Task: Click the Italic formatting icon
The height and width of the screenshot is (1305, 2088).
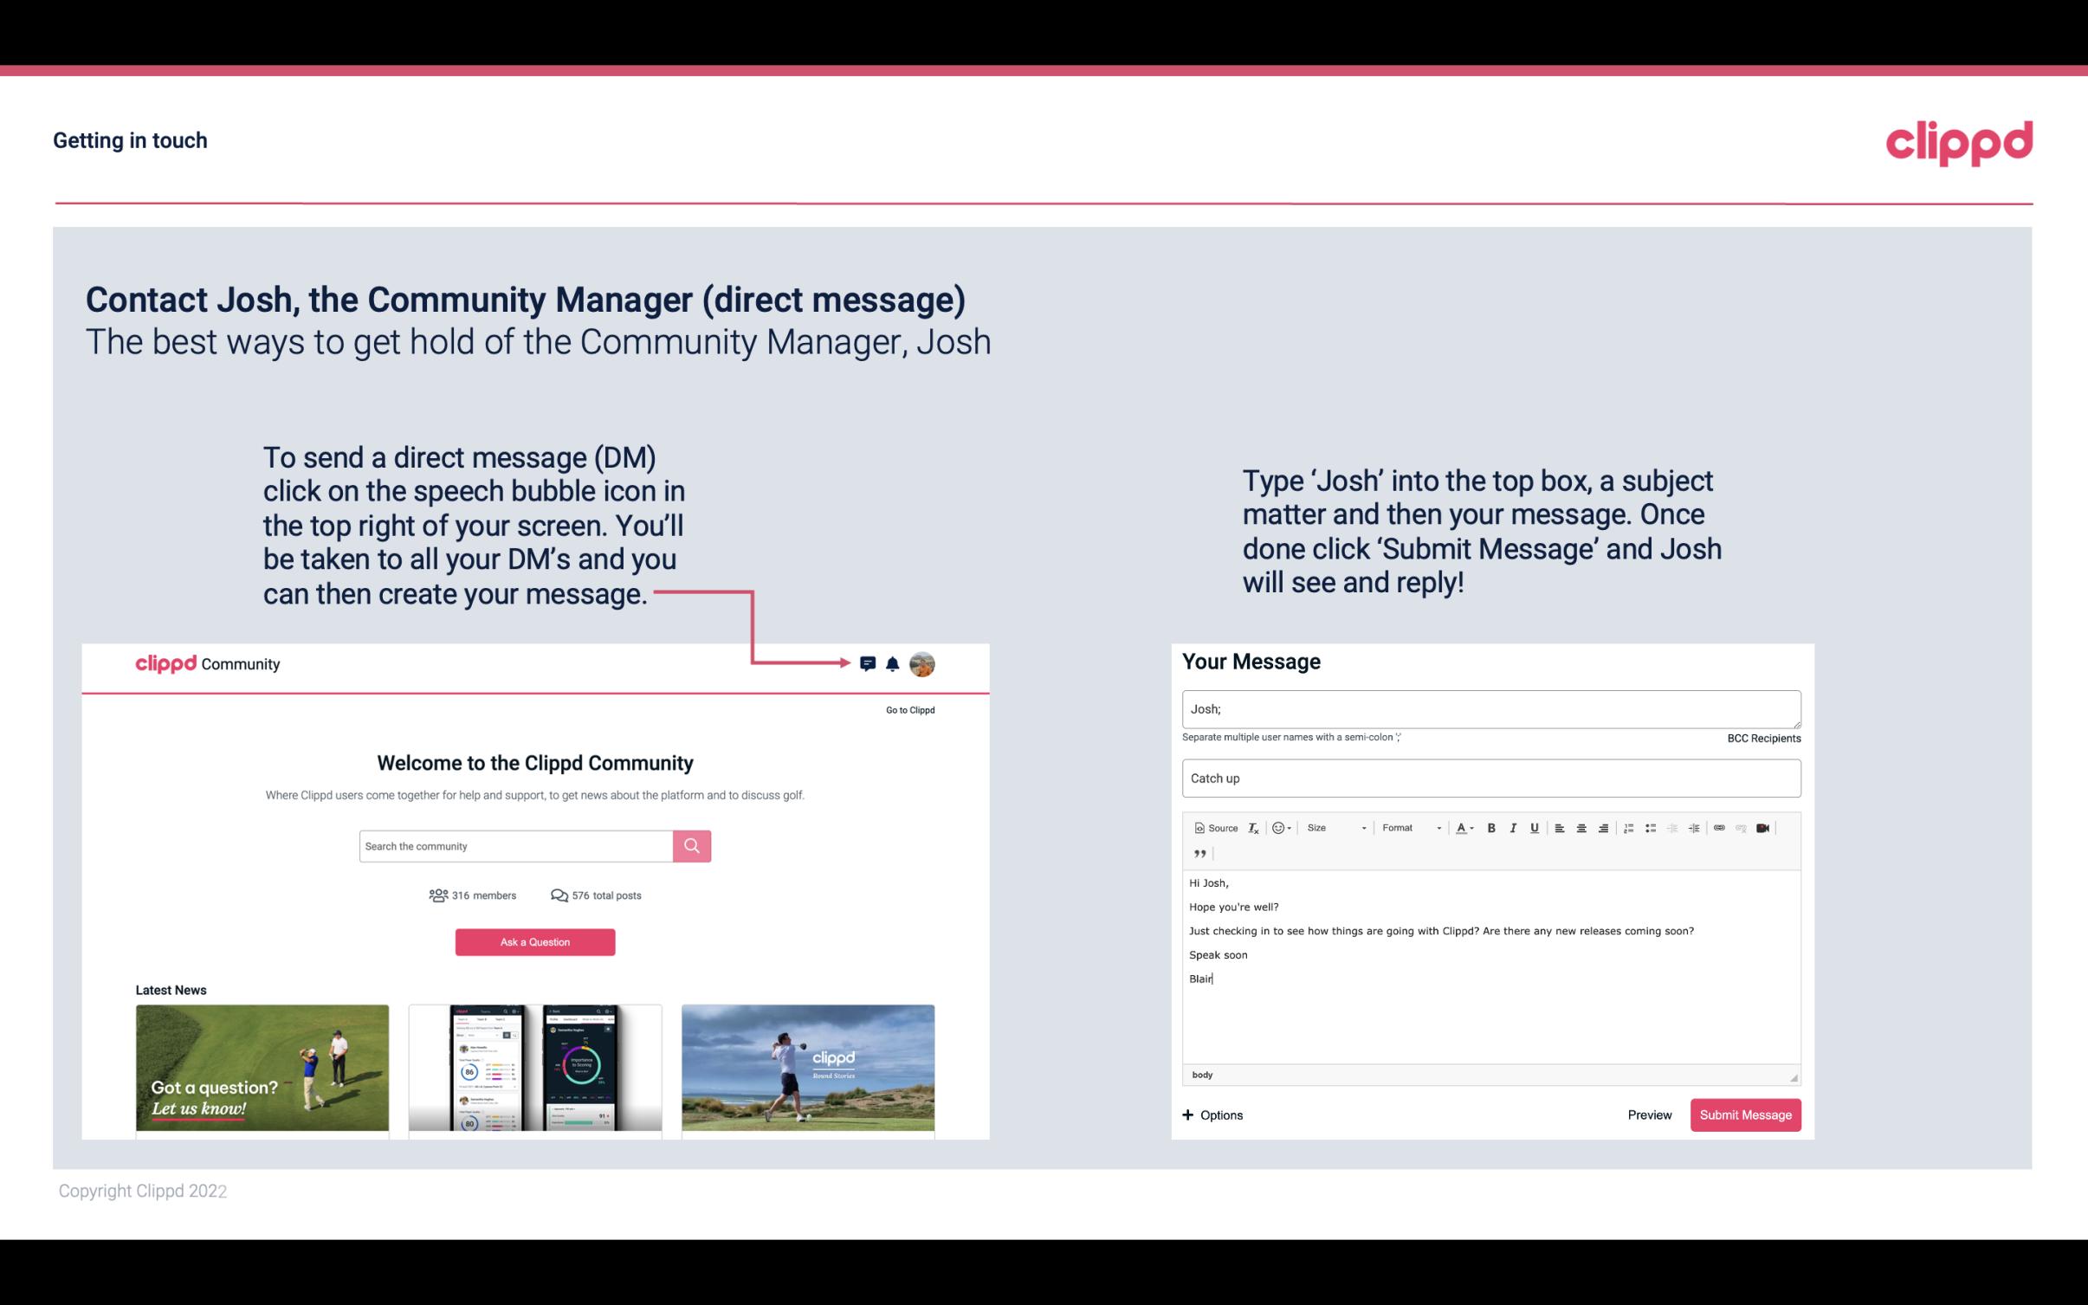Action: (x=1516, y=827)
